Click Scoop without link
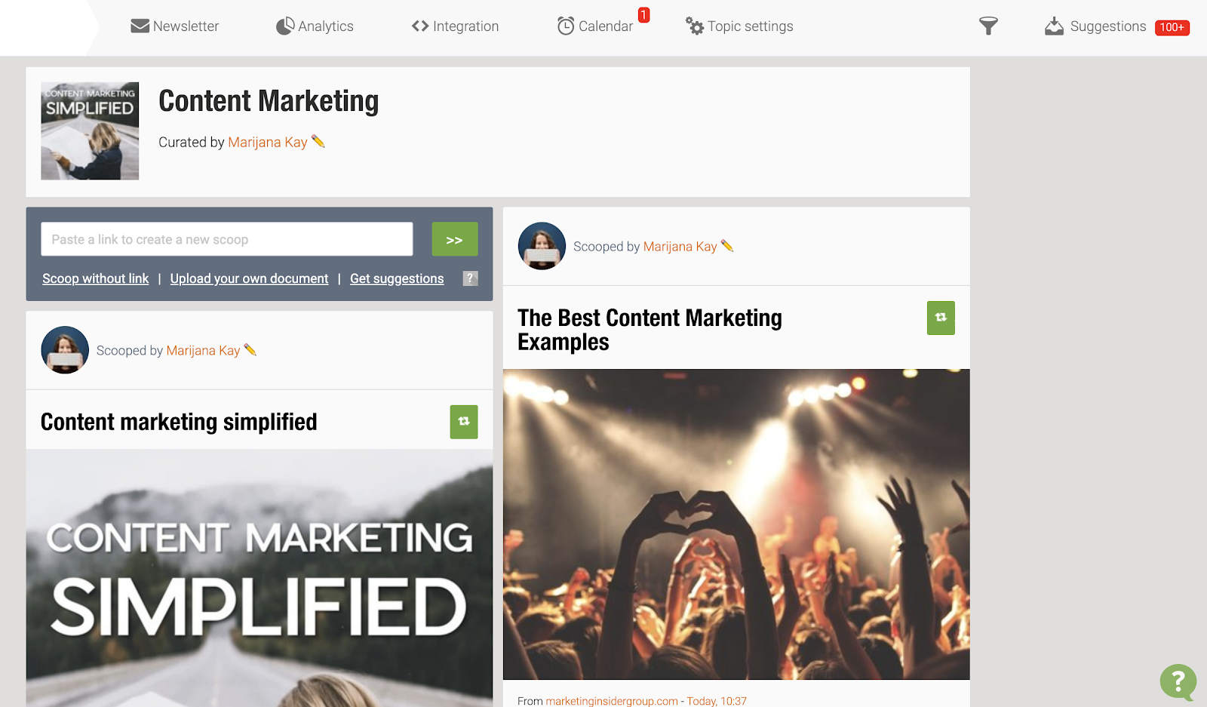This screenshot has height=707, width=1207. 96,278
